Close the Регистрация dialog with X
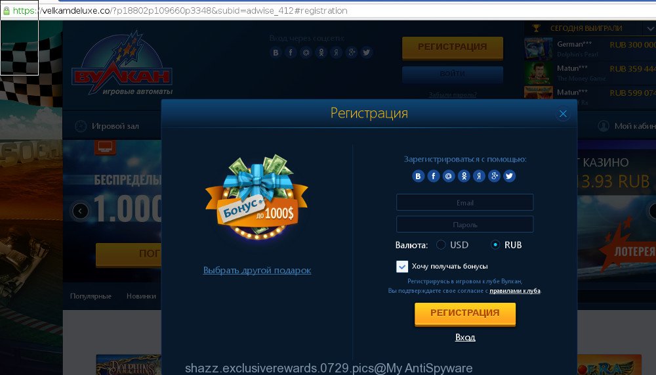Viewport: 656px width, 375px height. 563,114
